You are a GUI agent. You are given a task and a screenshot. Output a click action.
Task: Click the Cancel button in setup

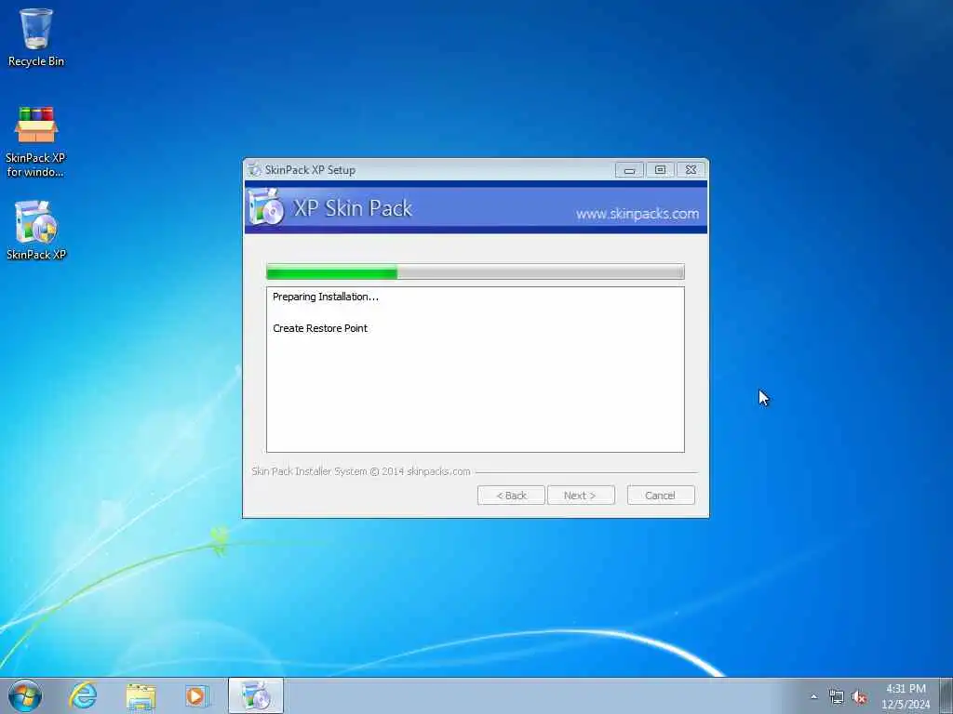pyautogui.click(x=661, y=496)
